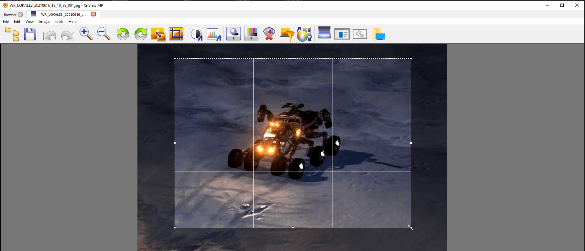
Task: Apply the Crop tool
Action: (x=176, y=34)
